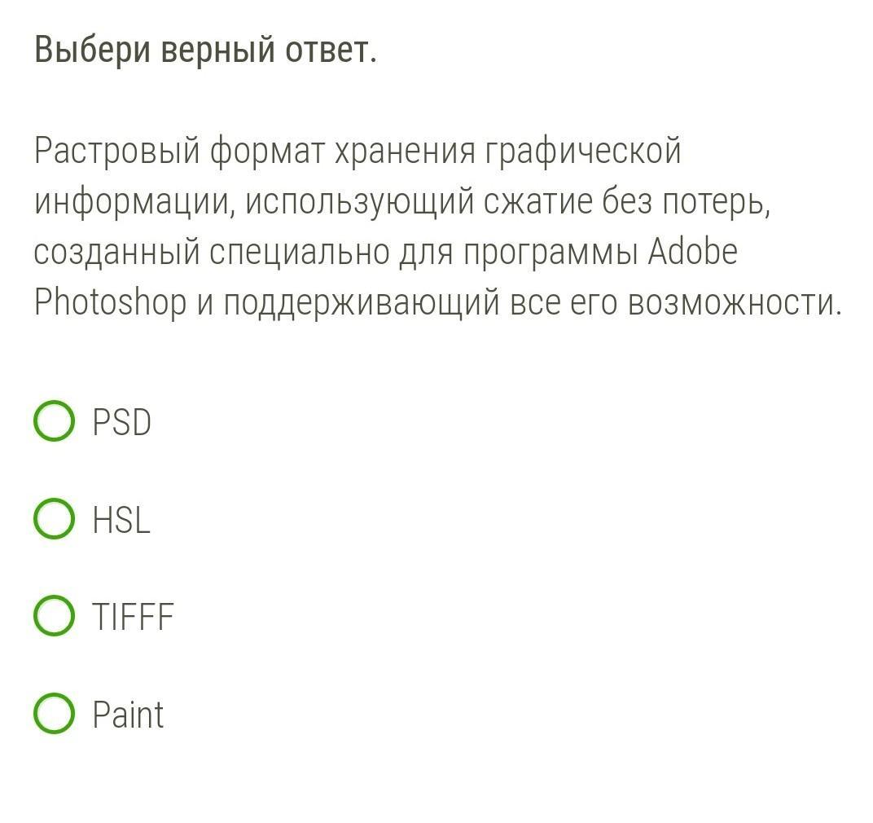The image size is (873, 823).
Task: Click the word 'графической' in the question
Action: click(583, 151)
